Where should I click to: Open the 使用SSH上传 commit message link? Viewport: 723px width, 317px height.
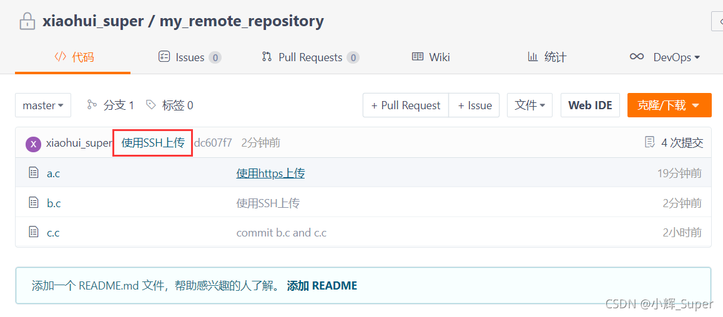point(153,143)
